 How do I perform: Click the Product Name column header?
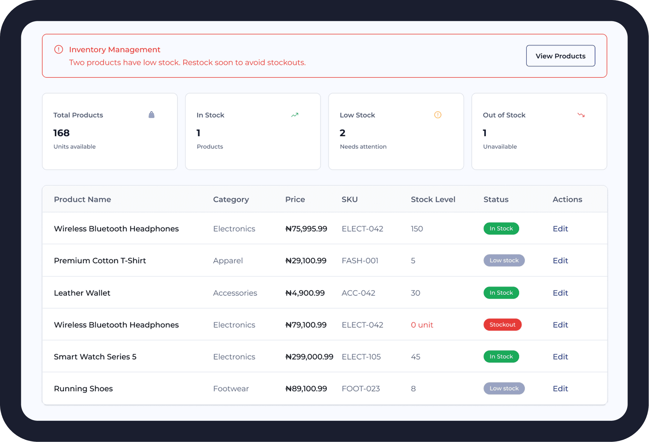pos(82,199)
